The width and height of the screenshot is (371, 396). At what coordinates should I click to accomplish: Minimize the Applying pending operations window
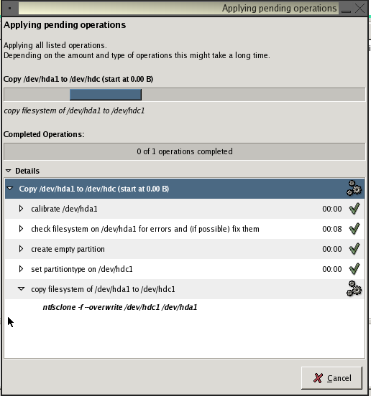click(346, 9)
